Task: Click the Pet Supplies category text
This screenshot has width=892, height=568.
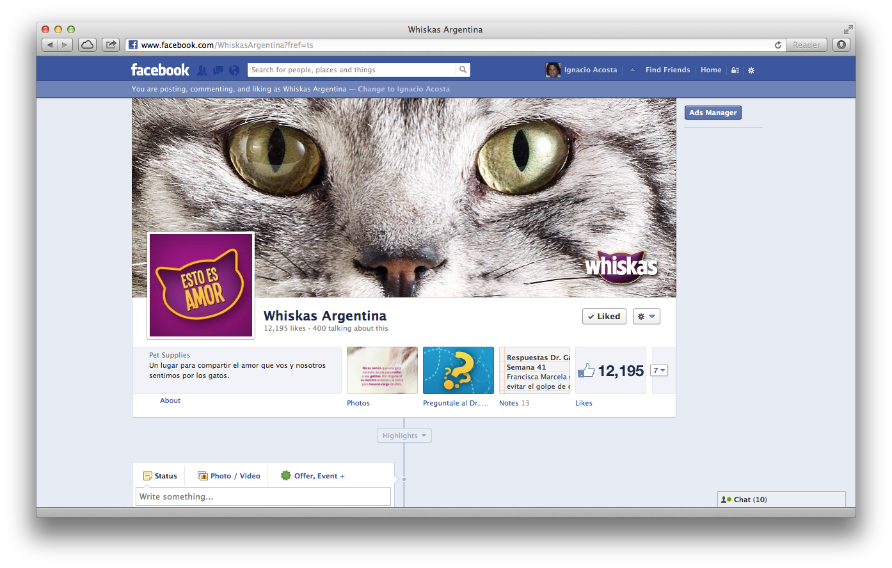Action: pos(170,355)
